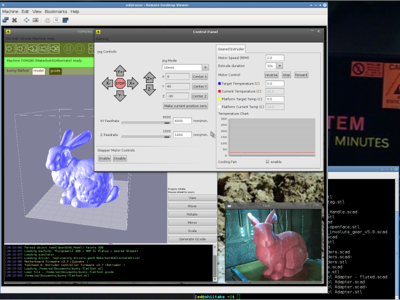Open the Jog Mode 10mm dropdown

pyautogui.click(x=185, y=68)
